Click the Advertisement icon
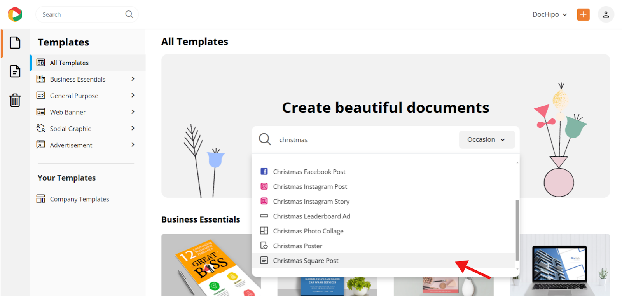This screenshot has height=296, width=622. click(x=41, y=145)
